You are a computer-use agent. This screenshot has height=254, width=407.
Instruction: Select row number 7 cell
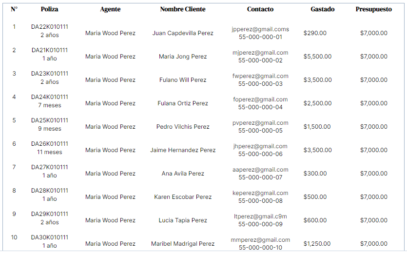[x=14, y=167]
